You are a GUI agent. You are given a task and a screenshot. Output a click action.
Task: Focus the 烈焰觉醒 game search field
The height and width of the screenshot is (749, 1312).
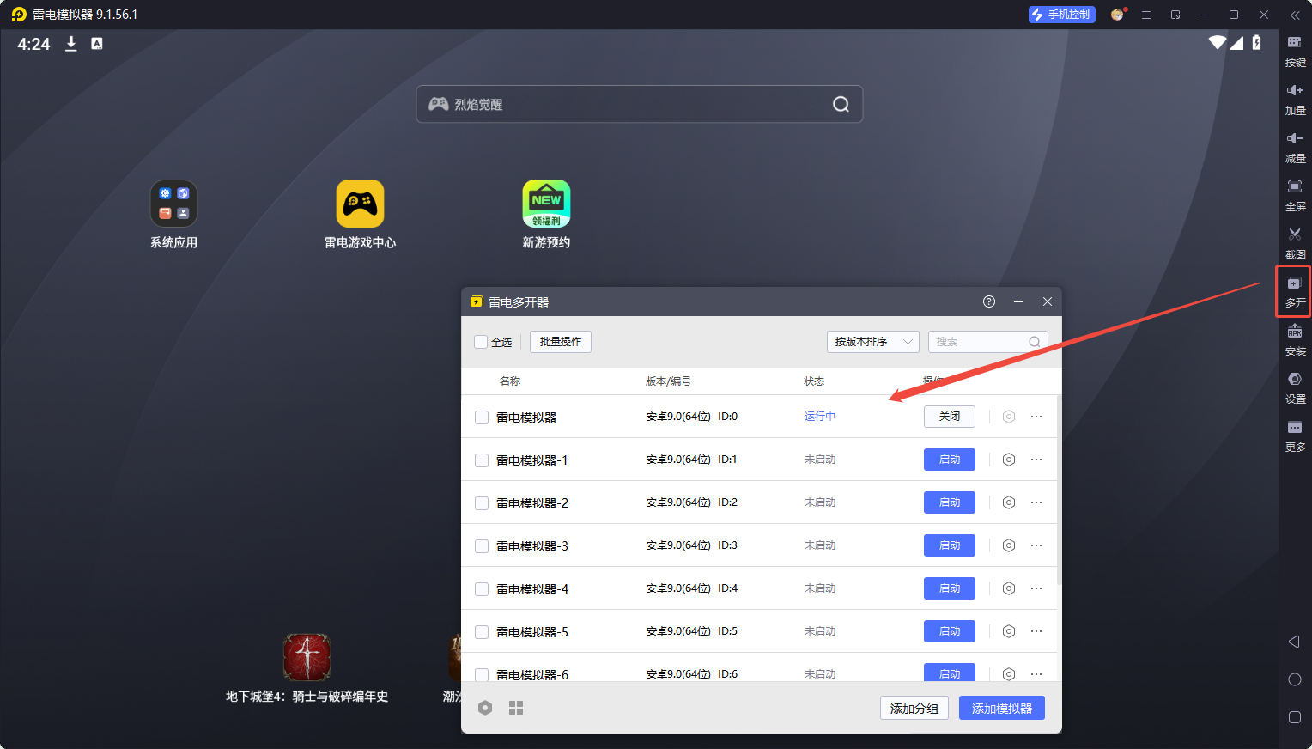640,104
